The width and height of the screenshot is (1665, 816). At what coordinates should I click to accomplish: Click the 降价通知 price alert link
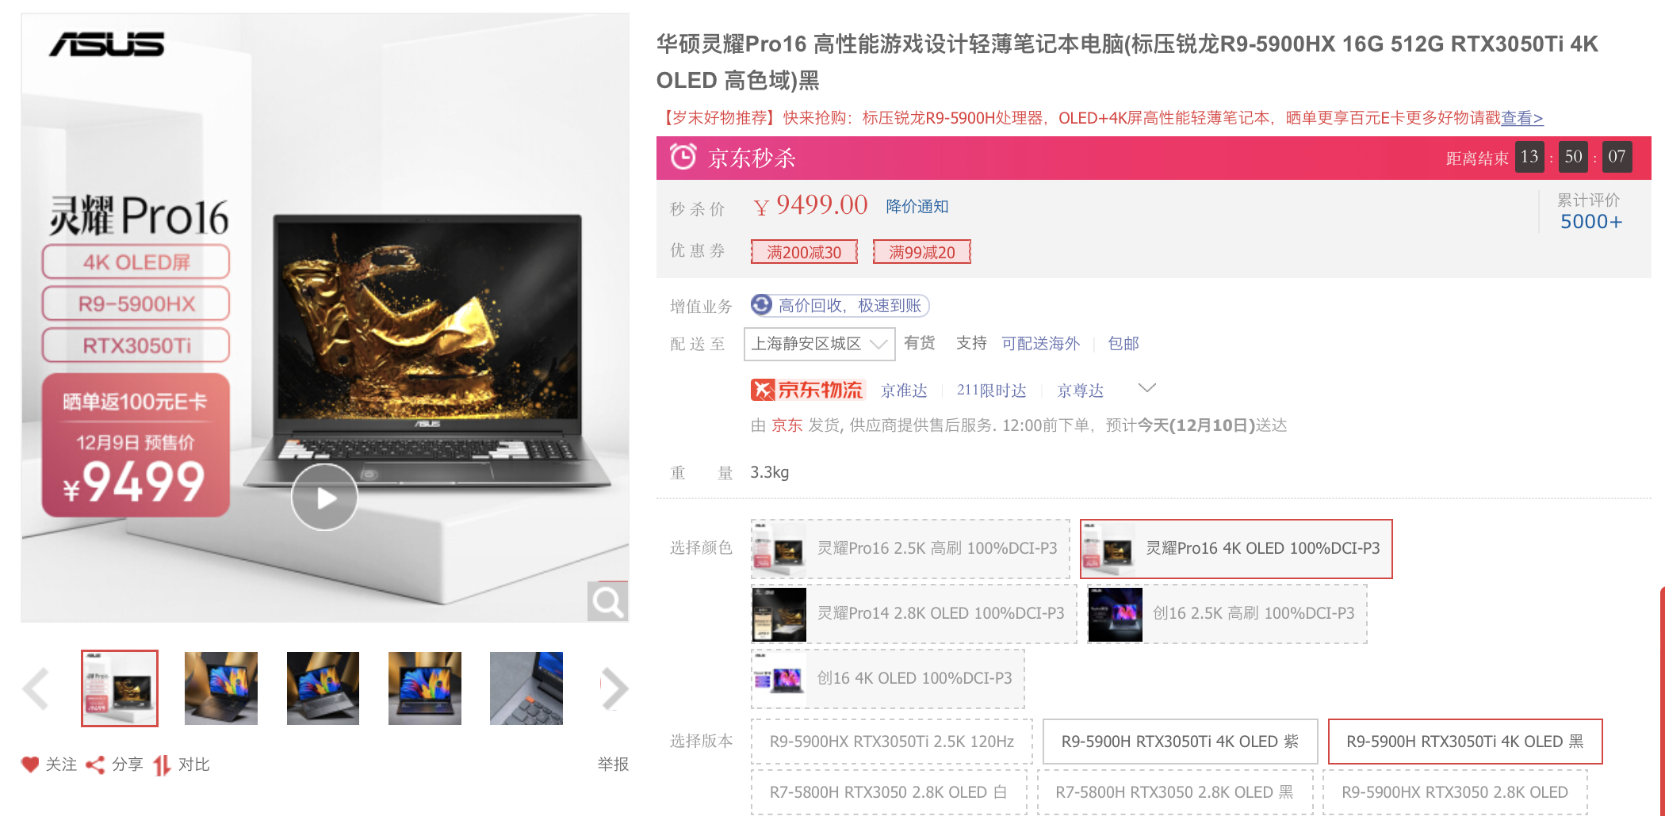917,207
